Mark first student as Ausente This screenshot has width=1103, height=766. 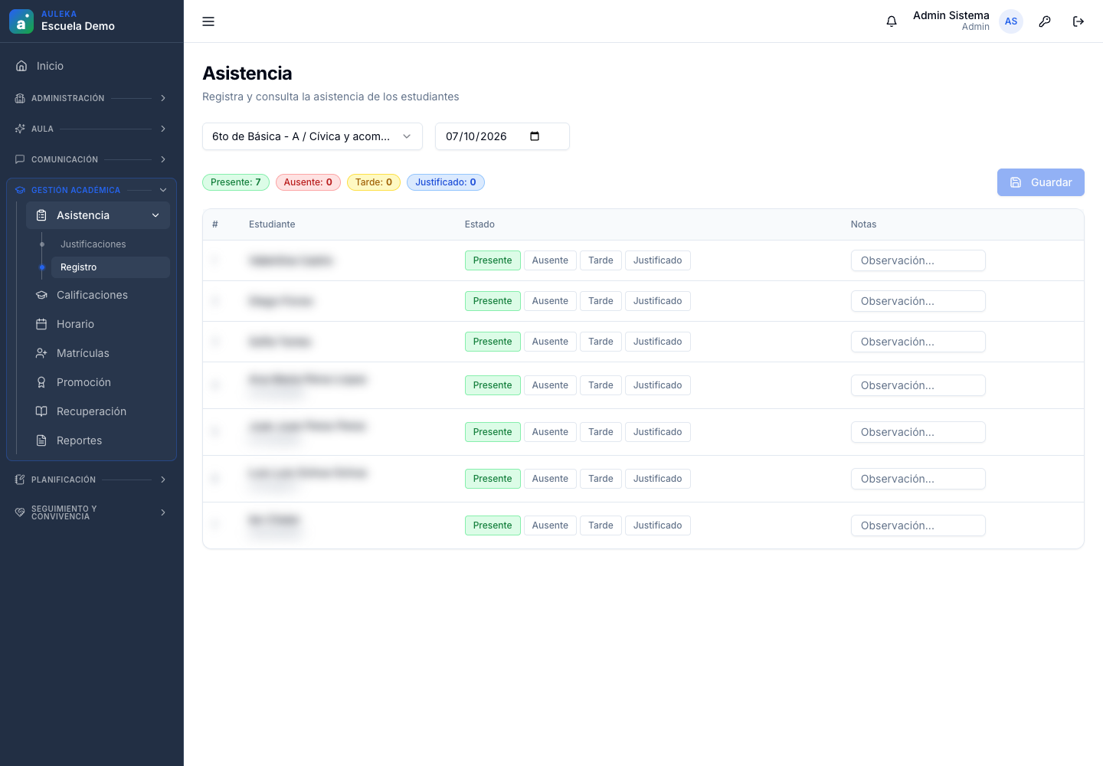550,260
